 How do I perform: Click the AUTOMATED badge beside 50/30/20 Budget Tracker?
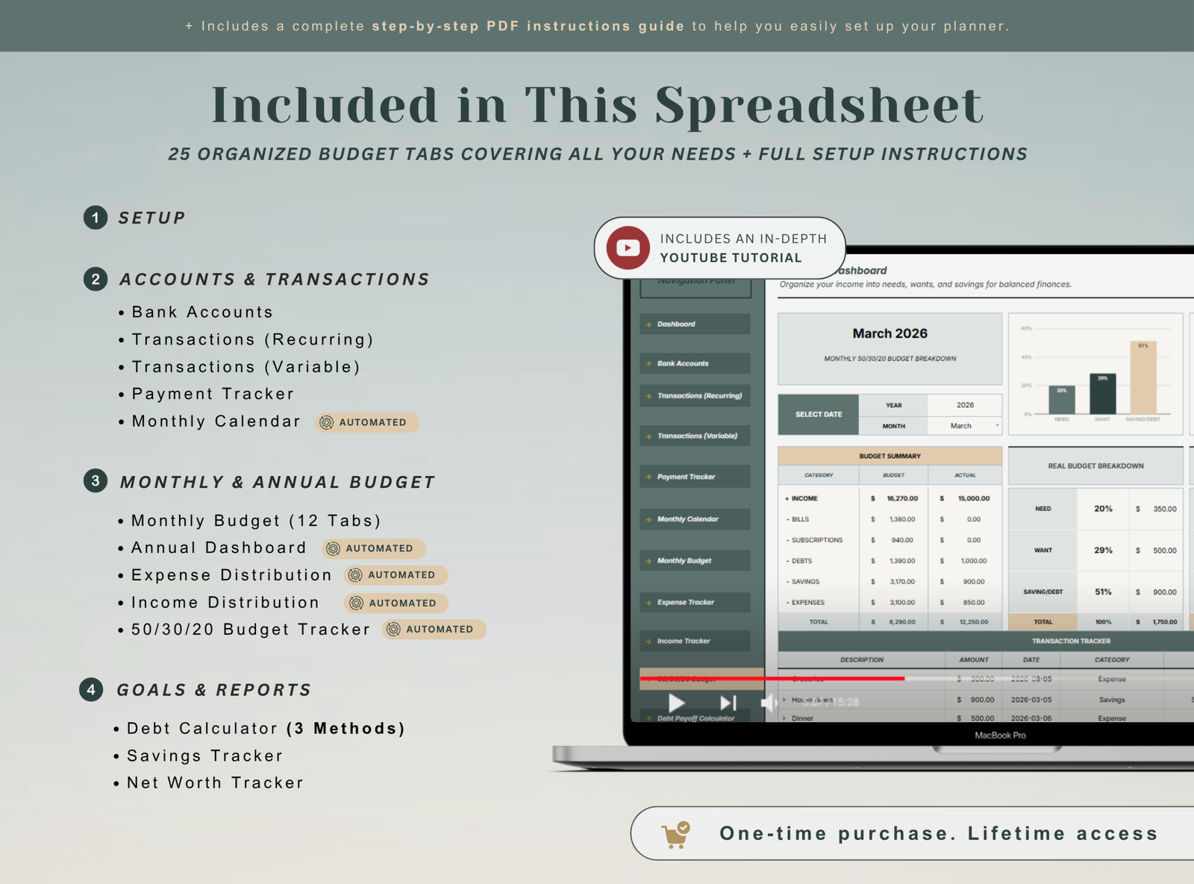434,630
